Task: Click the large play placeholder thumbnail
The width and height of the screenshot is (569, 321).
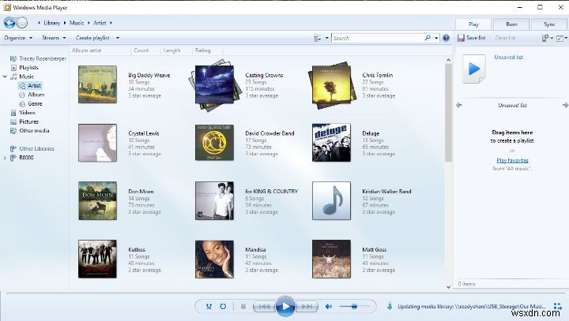Action: (474, 69)
